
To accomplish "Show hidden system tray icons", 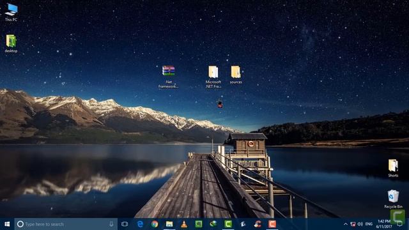I will (x=346, y=224).
